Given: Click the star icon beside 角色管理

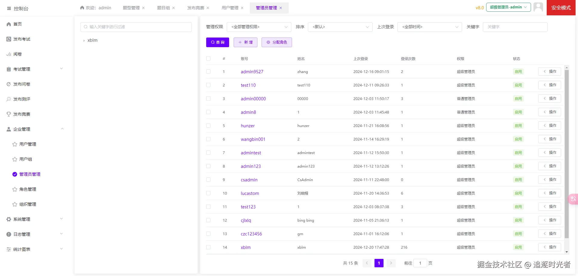Looking at the screenshot, I should 15,189.
